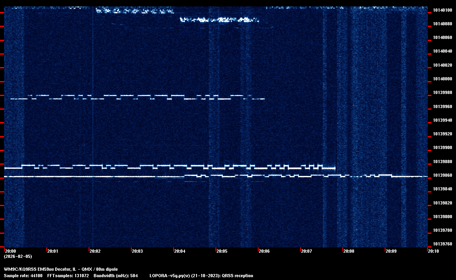Viewport: 456px width, 280px height.
Task: Click the 20:08 time axis label
Action: click(x=349, y=251)
